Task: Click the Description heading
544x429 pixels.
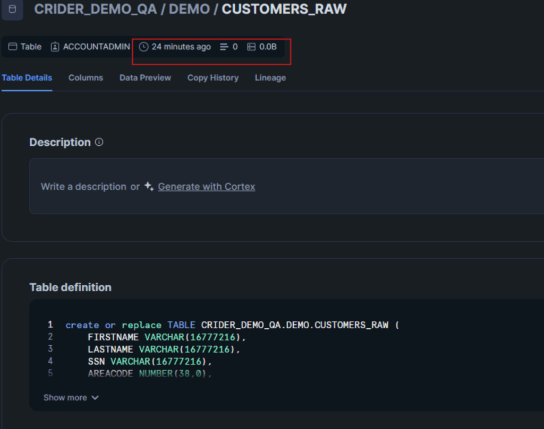Action: [60, 142]
